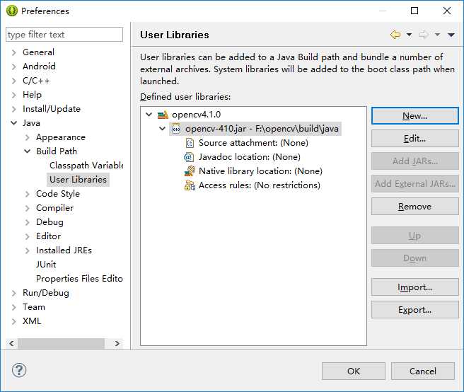Image resolution: width=464 pixels, height=392 pixels.
Task: Expand the Help category
Action: click(13, 95)
